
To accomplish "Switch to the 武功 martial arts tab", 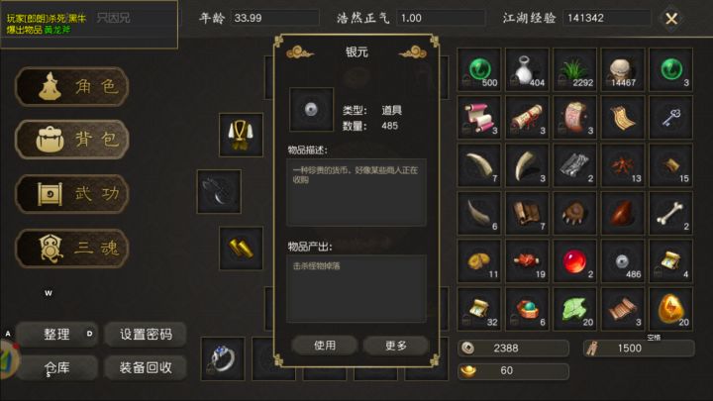I will point(72,194).
